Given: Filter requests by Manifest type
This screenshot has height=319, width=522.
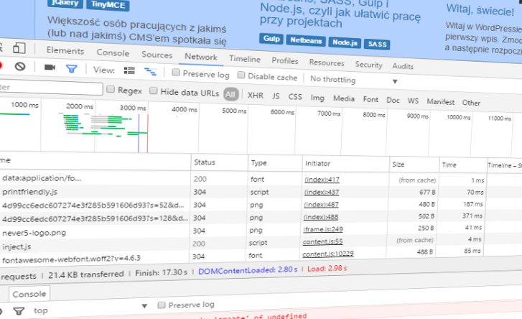Looking at the screenshot, I should click(440, 102).
